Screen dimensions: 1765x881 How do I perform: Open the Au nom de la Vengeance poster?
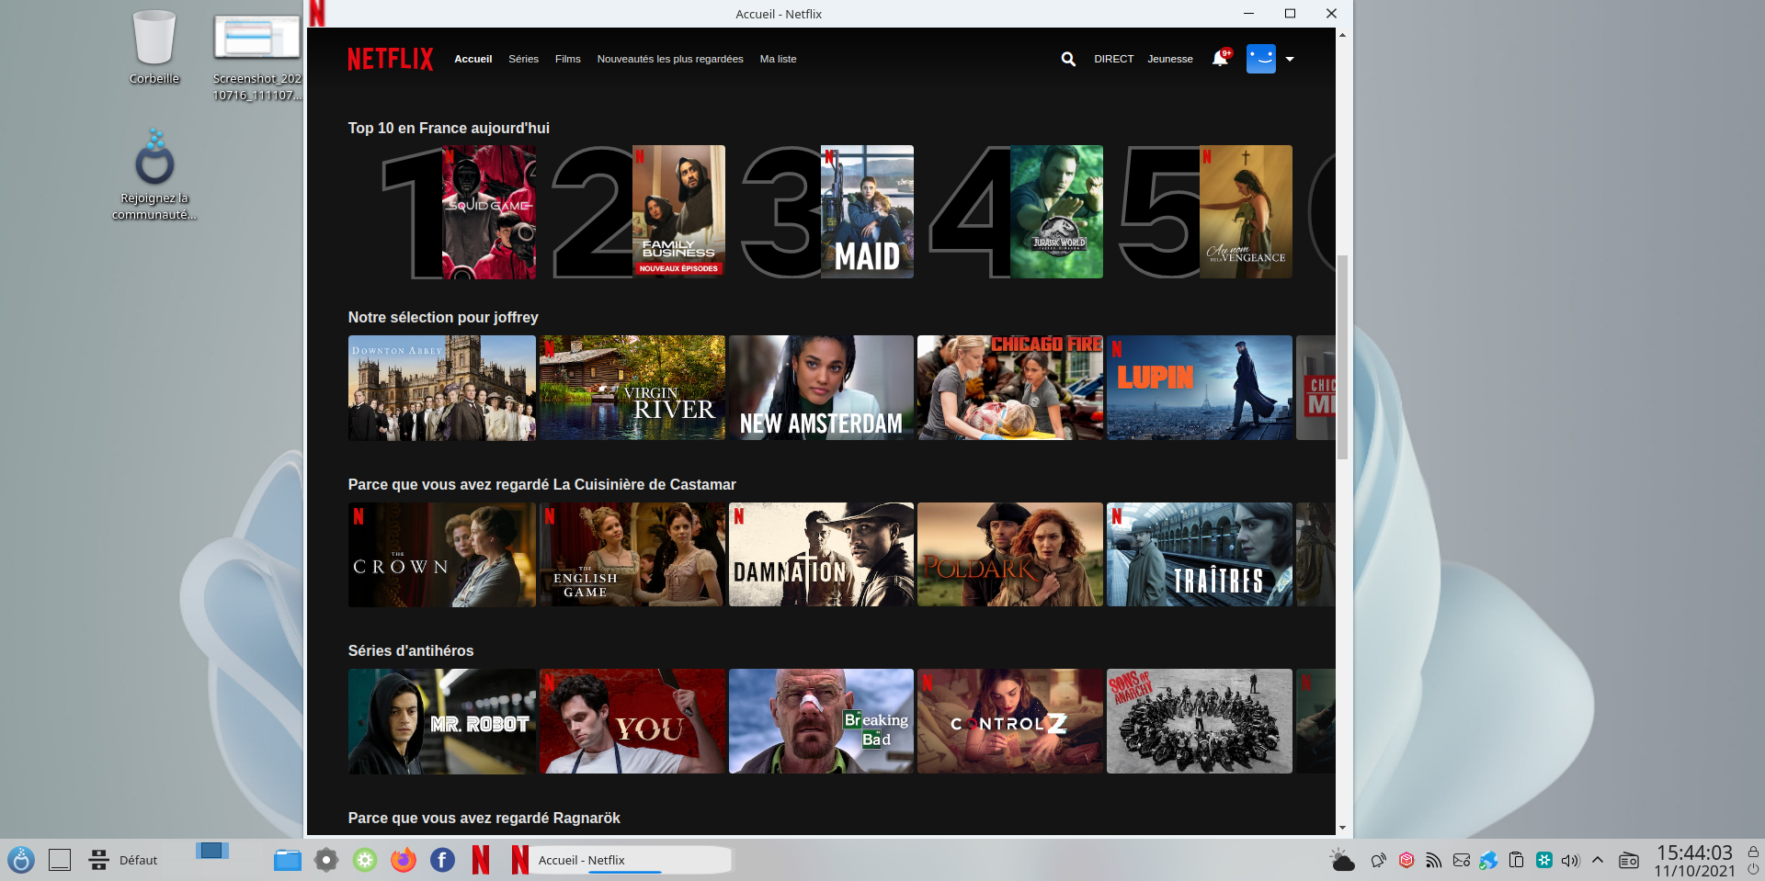click(1246, 212)
